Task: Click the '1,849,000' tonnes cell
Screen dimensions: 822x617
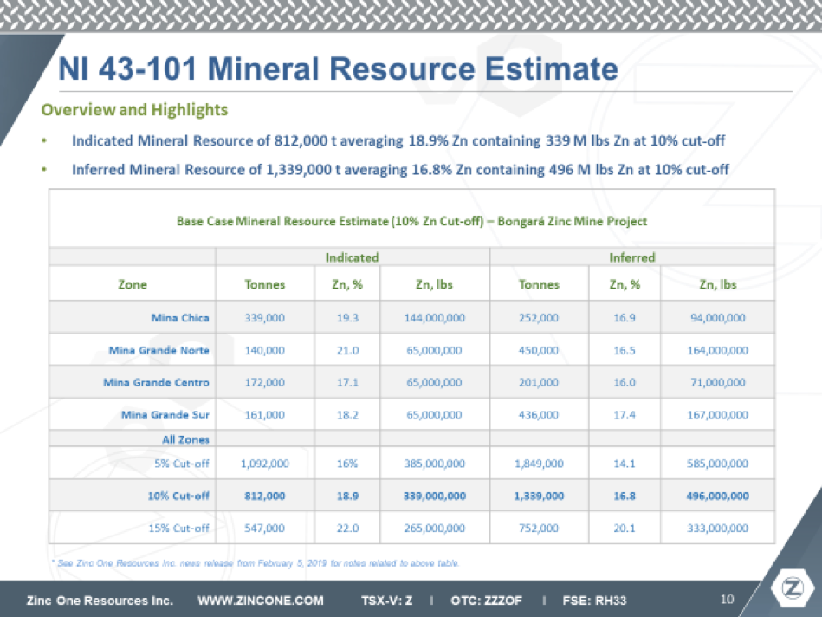Action: tap(539, 464)
